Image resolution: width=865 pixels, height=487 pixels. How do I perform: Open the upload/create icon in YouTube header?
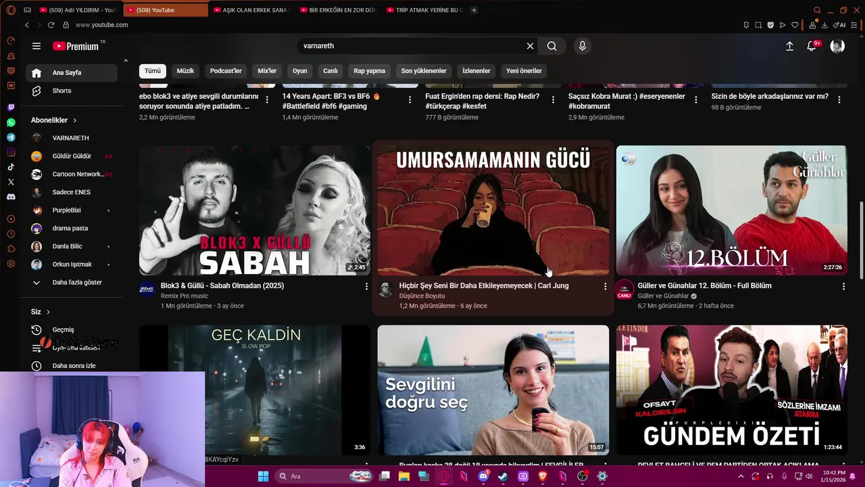[x=789, y=46]
